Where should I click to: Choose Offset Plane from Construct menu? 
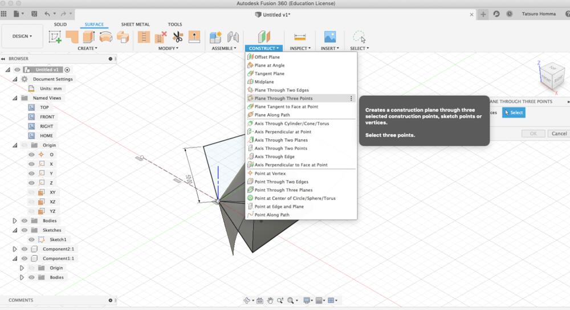click(x=301, y=57)
